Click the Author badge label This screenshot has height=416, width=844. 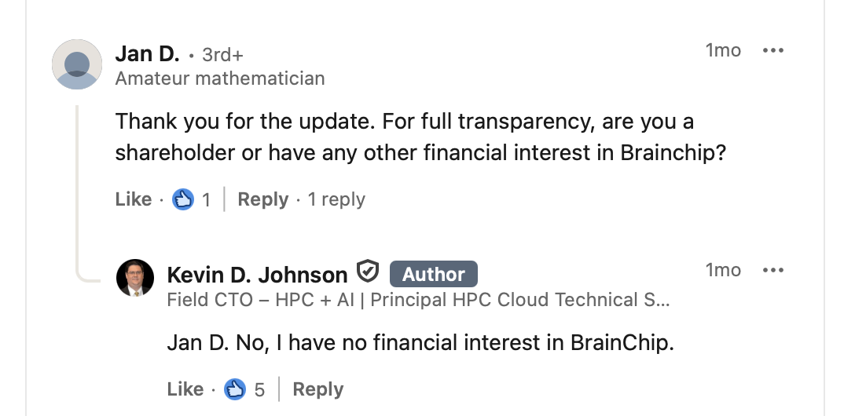[x=433, y=274]
